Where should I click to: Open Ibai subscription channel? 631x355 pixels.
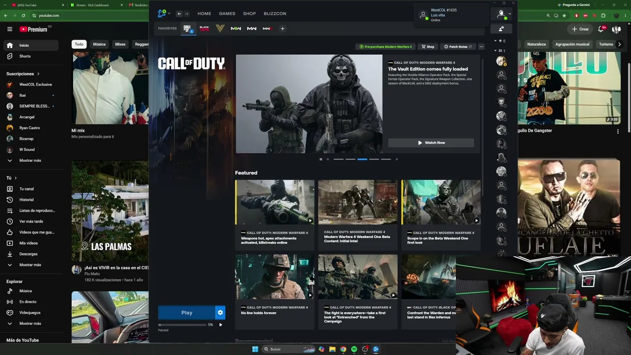pyautogui.click(x=30, y=95)
